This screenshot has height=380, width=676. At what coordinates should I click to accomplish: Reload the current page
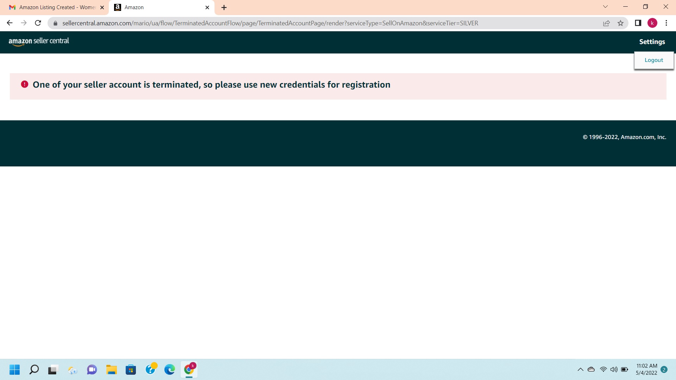click(x=38, y=23)
